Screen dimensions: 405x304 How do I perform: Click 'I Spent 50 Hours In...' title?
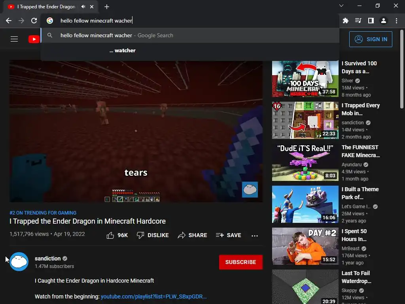coord(354,235)
